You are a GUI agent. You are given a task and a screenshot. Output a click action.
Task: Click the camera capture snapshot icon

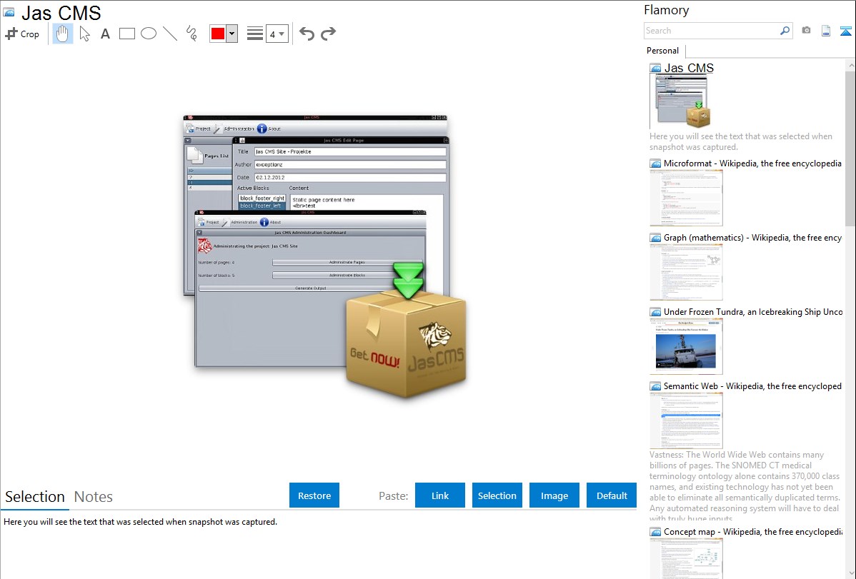[x=806, y=31]
